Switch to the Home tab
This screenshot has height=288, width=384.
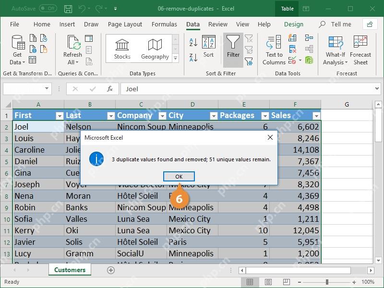(42, 24)
